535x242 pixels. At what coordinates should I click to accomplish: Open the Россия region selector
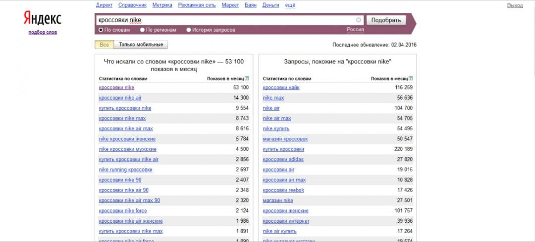[355, 30]
